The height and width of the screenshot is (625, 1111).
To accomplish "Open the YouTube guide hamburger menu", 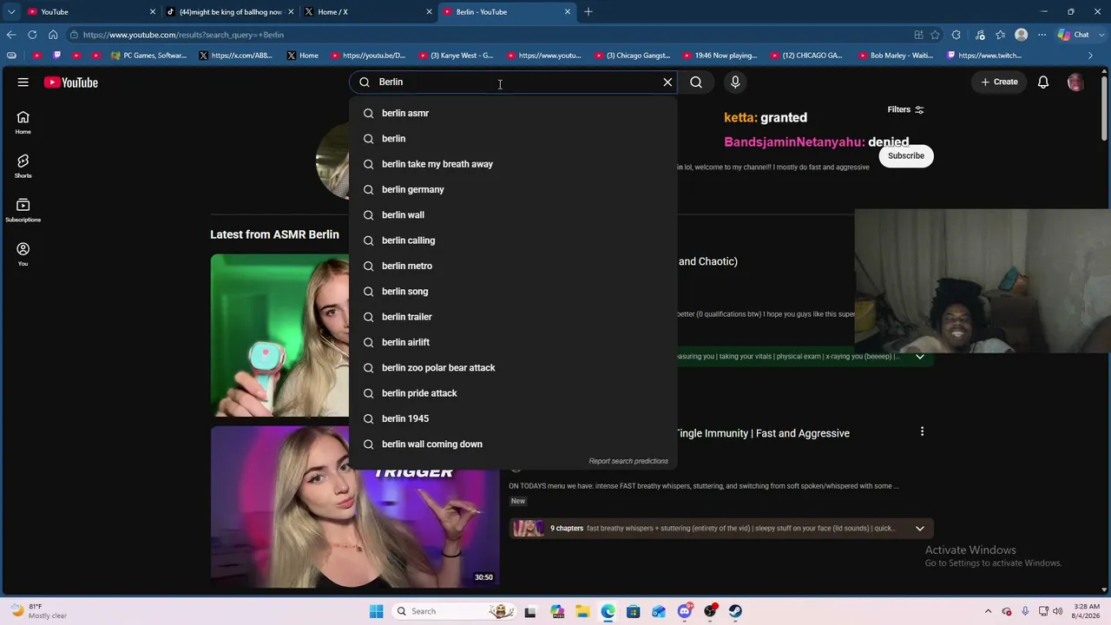I will tap(23, 82).
